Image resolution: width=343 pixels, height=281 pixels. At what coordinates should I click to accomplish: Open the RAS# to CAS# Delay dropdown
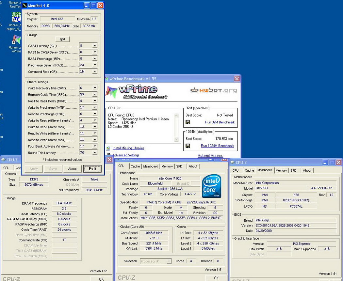[95, 52]
